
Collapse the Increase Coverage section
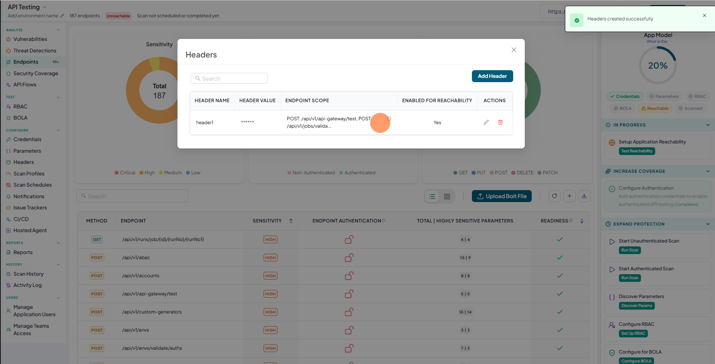point(708,171)
